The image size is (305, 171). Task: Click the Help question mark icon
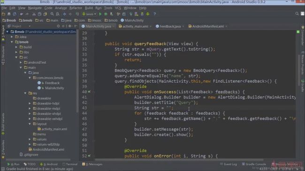pyautogui.click(x=155, y=14)
